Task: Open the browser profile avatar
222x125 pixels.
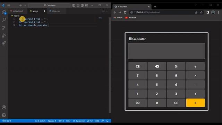Action: [213, 12]
